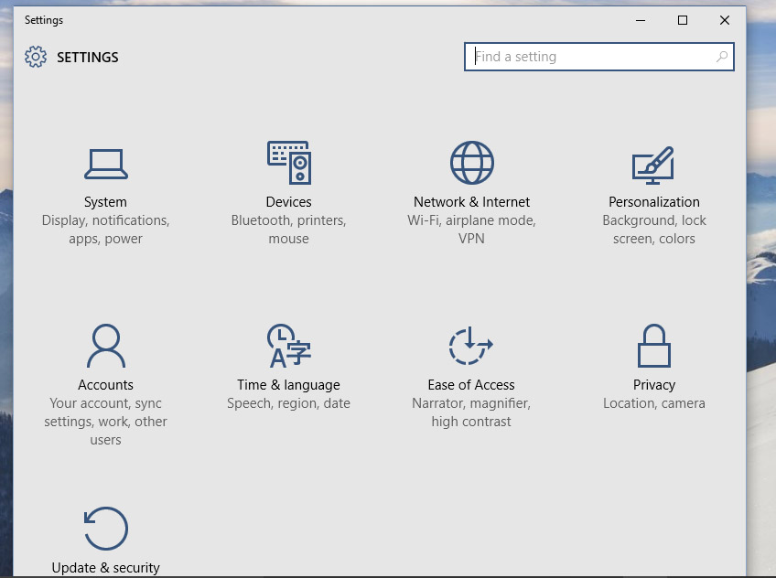776x578 pixels.
Task: Click the Network & Internet label
Action: 471,202
